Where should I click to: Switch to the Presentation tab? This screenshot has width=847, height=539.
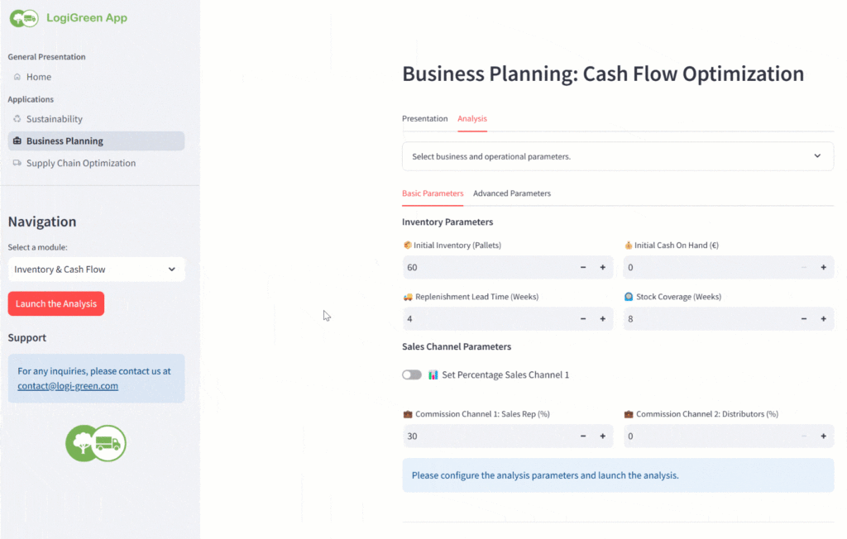[424, 119]
